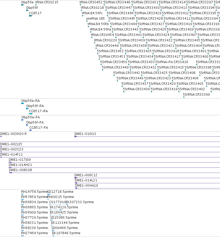Select the tRNA:CR30220 label
The height and width of the screenshot is (237, 220).
point(105,40)
